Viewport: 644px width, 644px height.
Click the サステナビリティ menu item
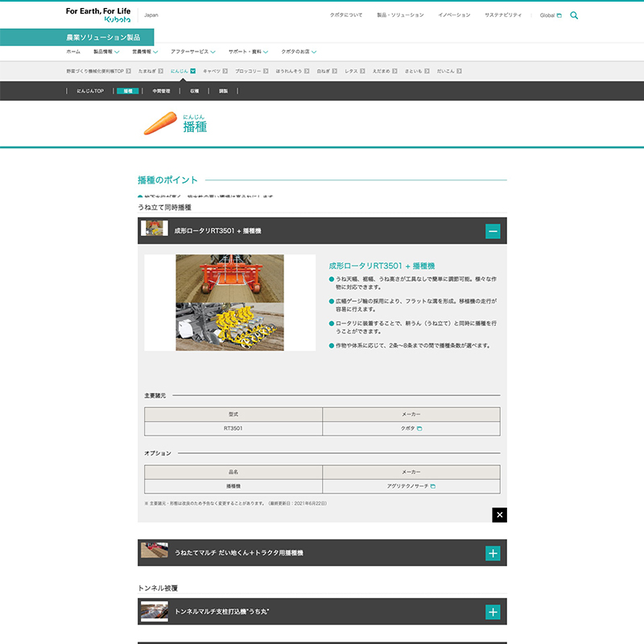coord(502,15)
